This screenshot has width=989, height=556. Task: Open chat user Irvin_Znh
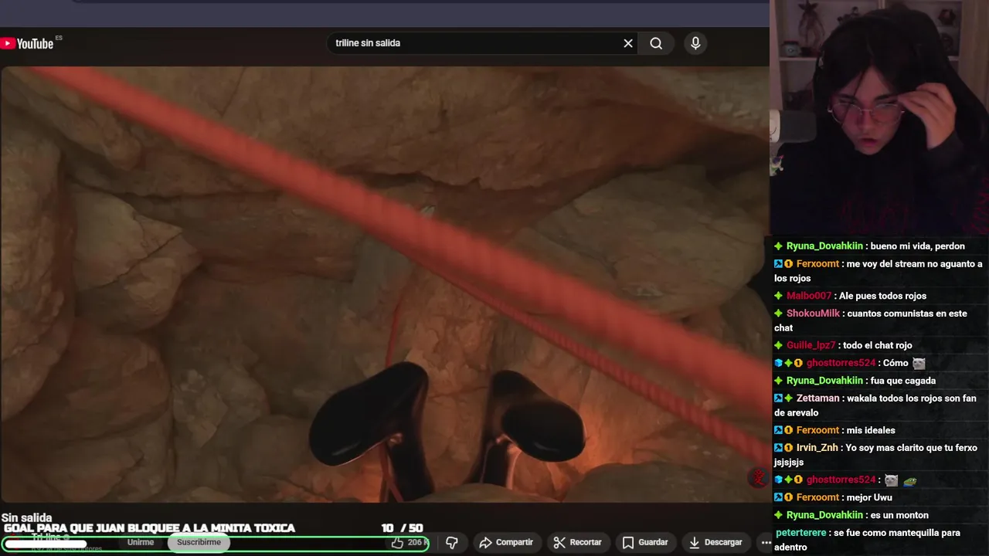817,448
